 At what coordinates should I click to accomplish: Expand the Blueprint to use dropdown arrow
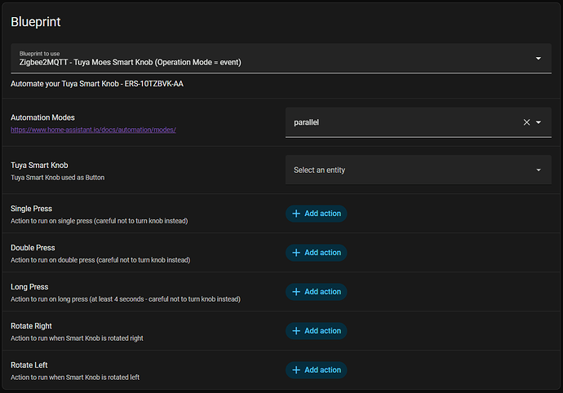pyautogui.click(x=539, y=59)
